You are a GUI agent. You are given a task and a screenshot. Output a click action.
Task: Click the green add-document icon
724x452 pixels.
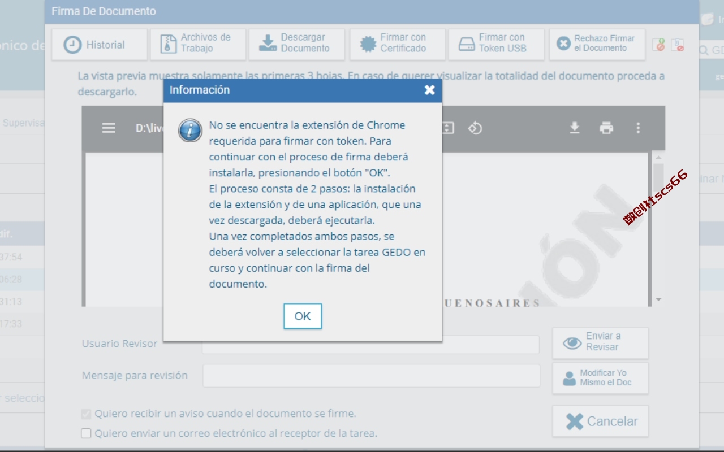click(658, 45)
